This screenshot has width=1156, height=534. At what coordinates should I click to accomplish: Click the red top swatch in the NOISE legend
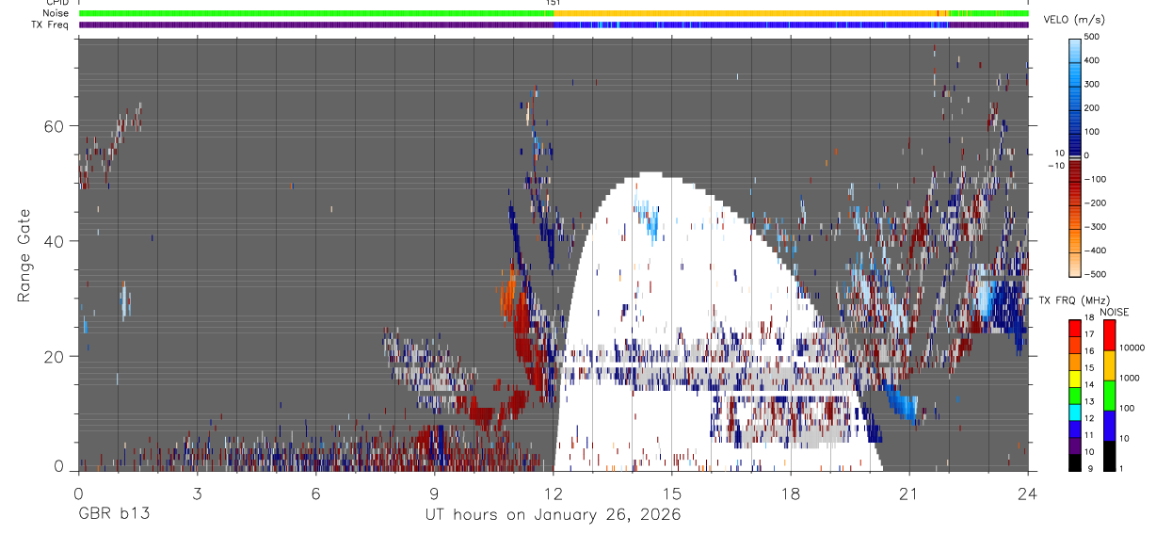1109,334
